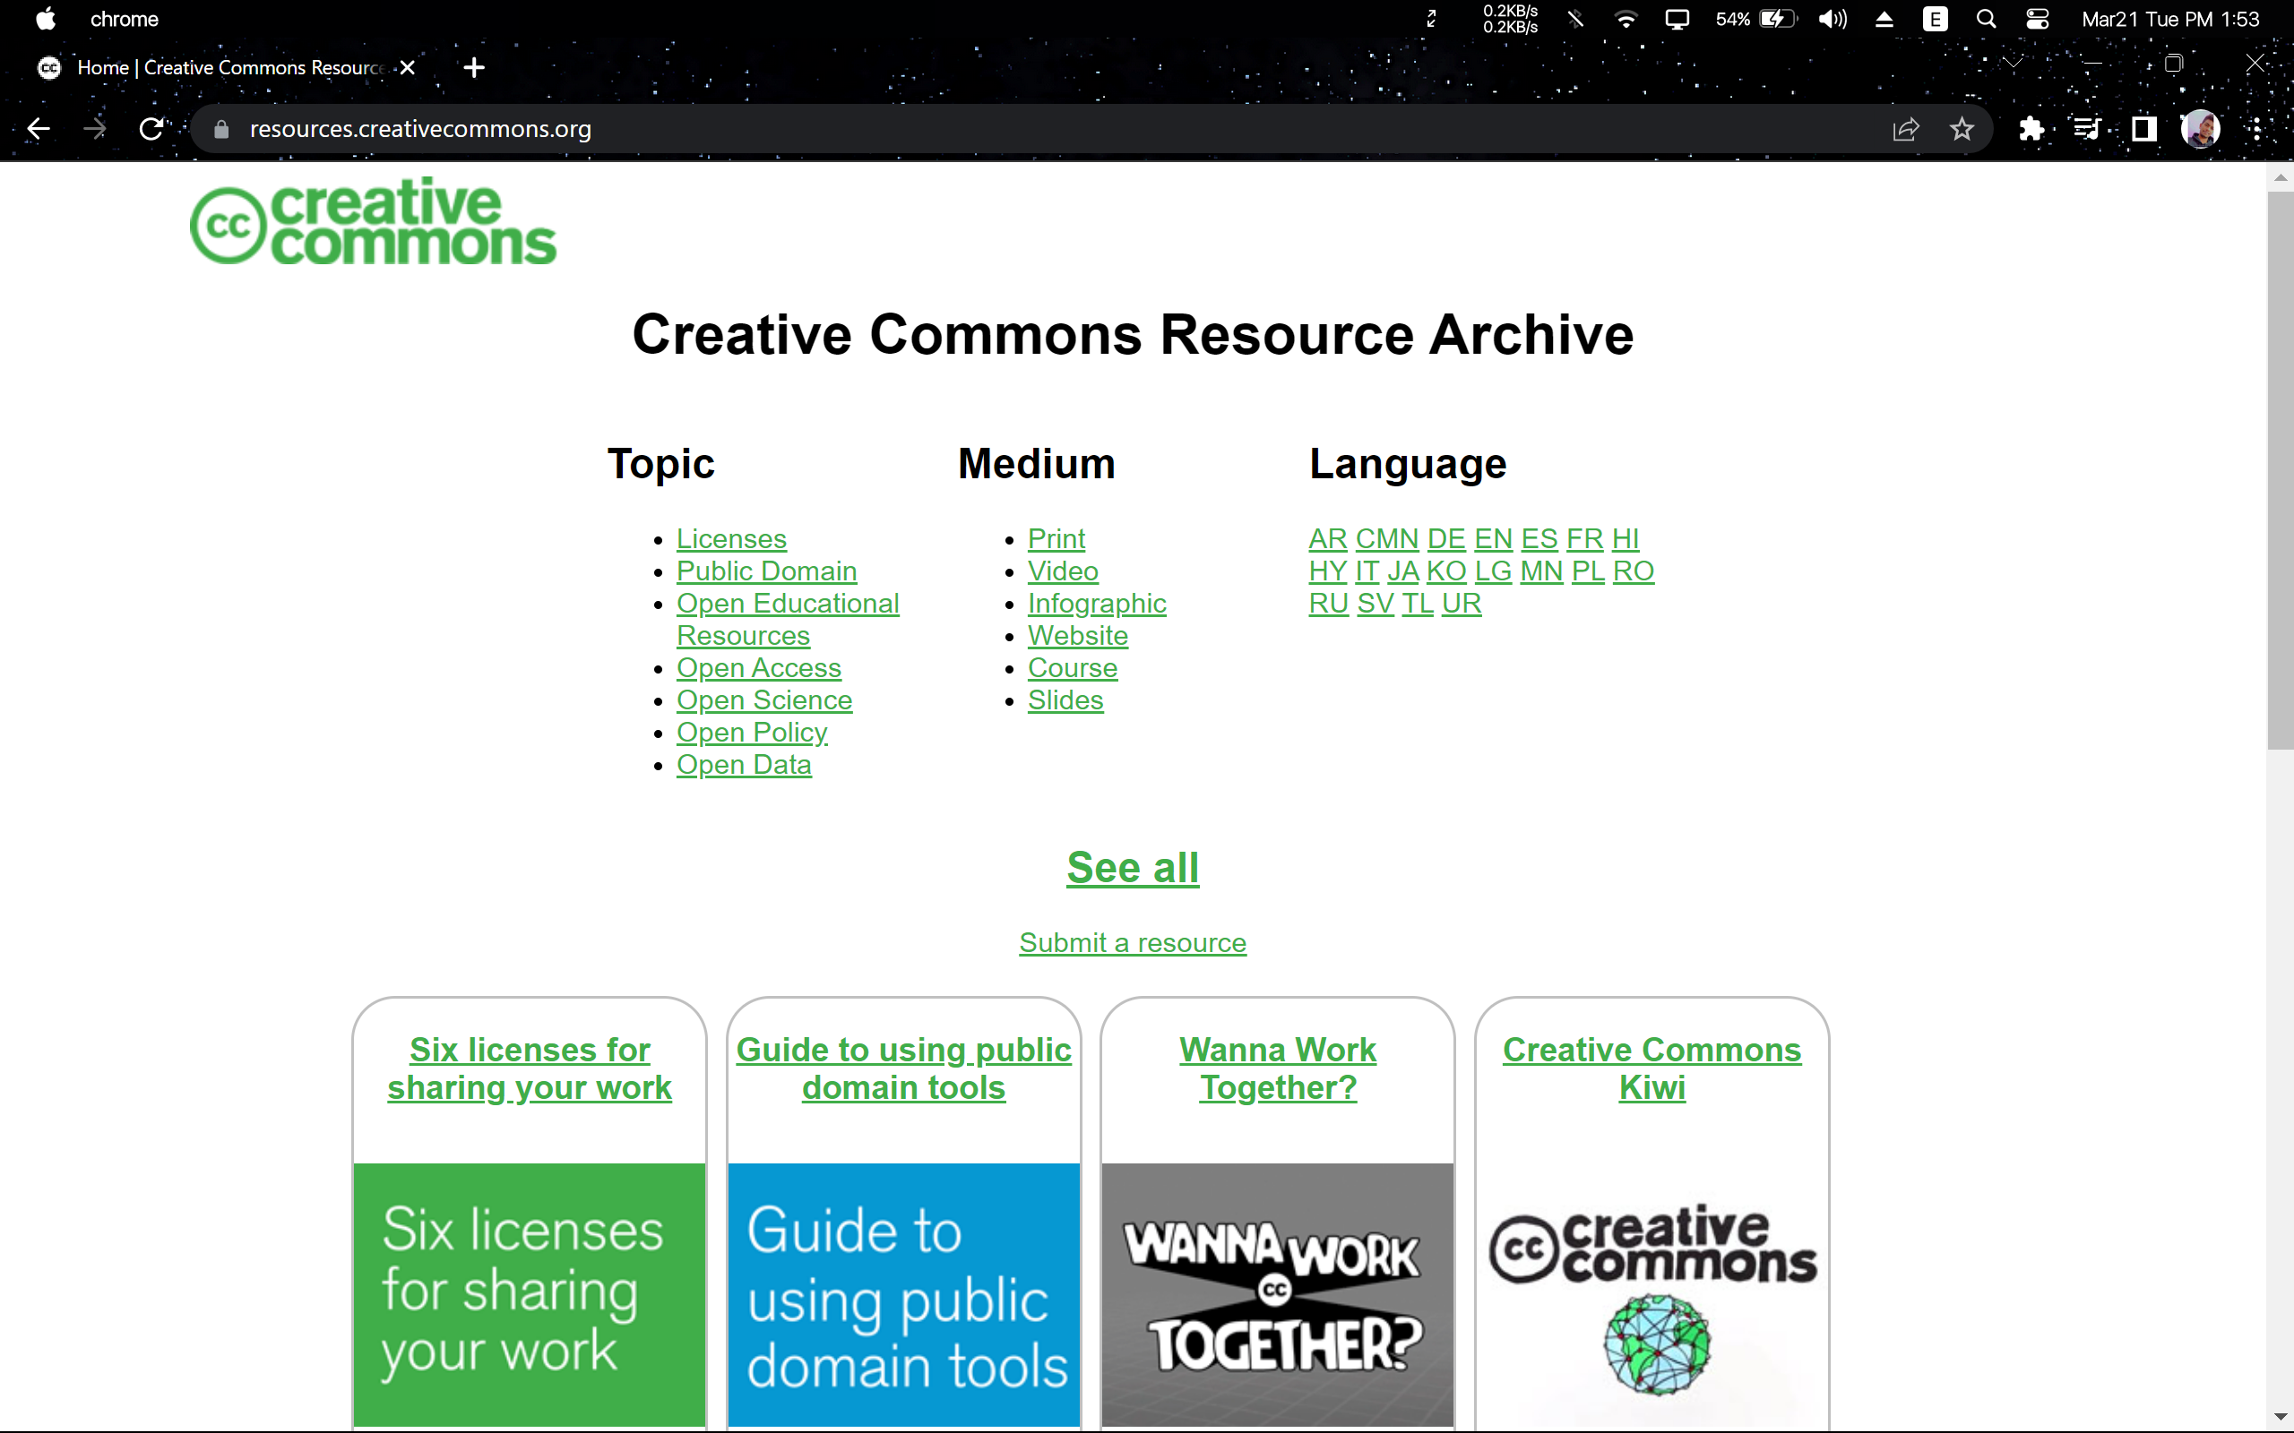
Task: Select the Home Creative Commons Resource tab
Action: tap(230, 67)
